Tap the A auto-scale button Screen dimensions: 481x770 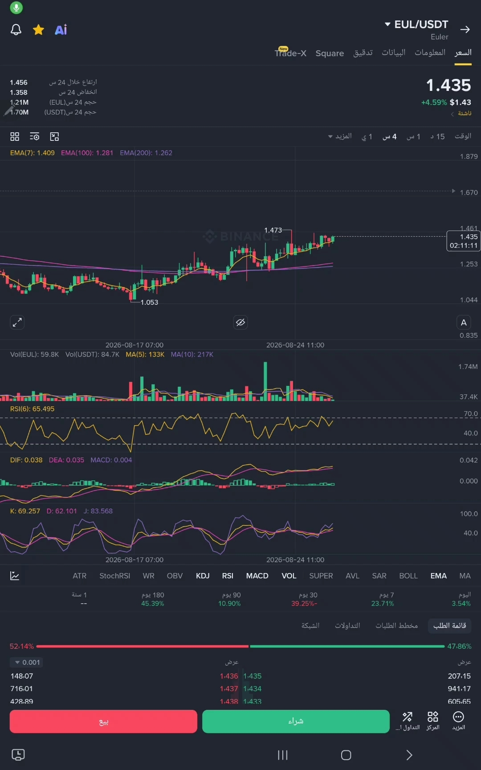pos(464,322)
